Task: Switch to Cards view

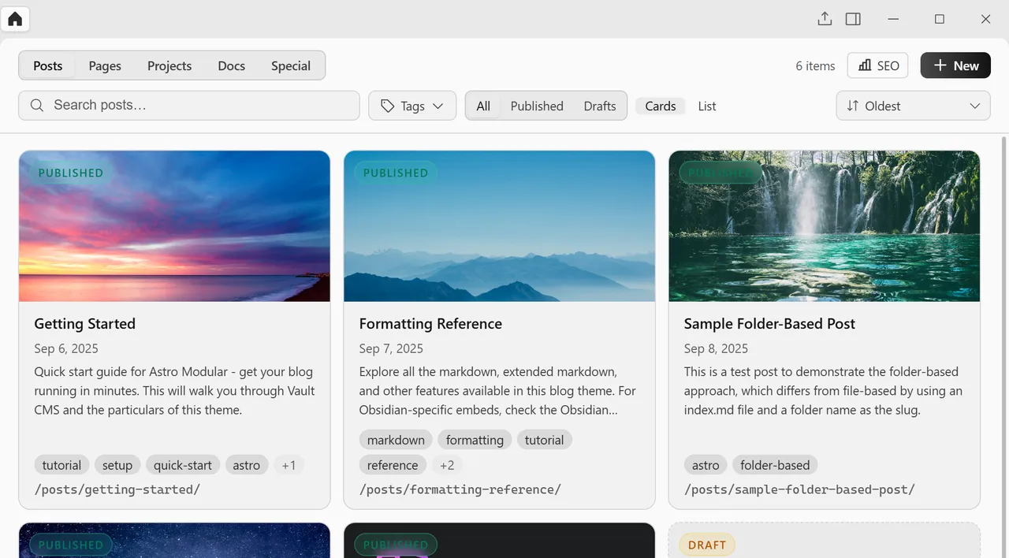Action: click(661, 106)
